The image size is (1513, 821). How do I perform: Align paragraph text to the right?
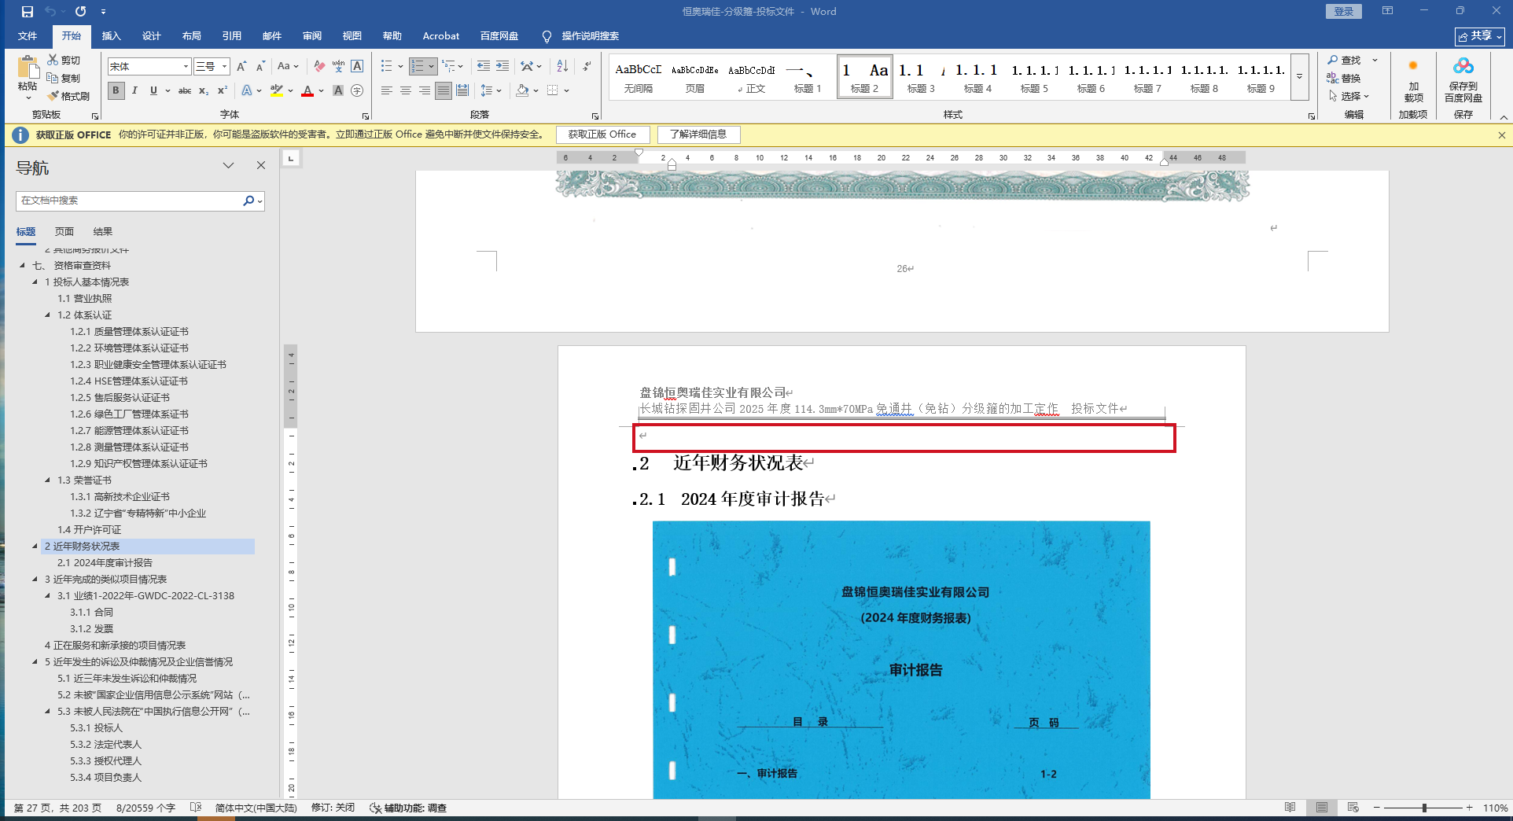425,90
